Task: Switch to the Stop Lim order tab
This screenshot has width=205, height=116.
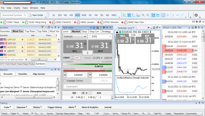Action: coord(94,31)
